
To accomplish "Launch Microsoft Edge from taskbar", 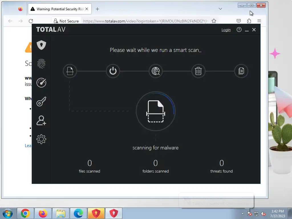I will 78,213.
